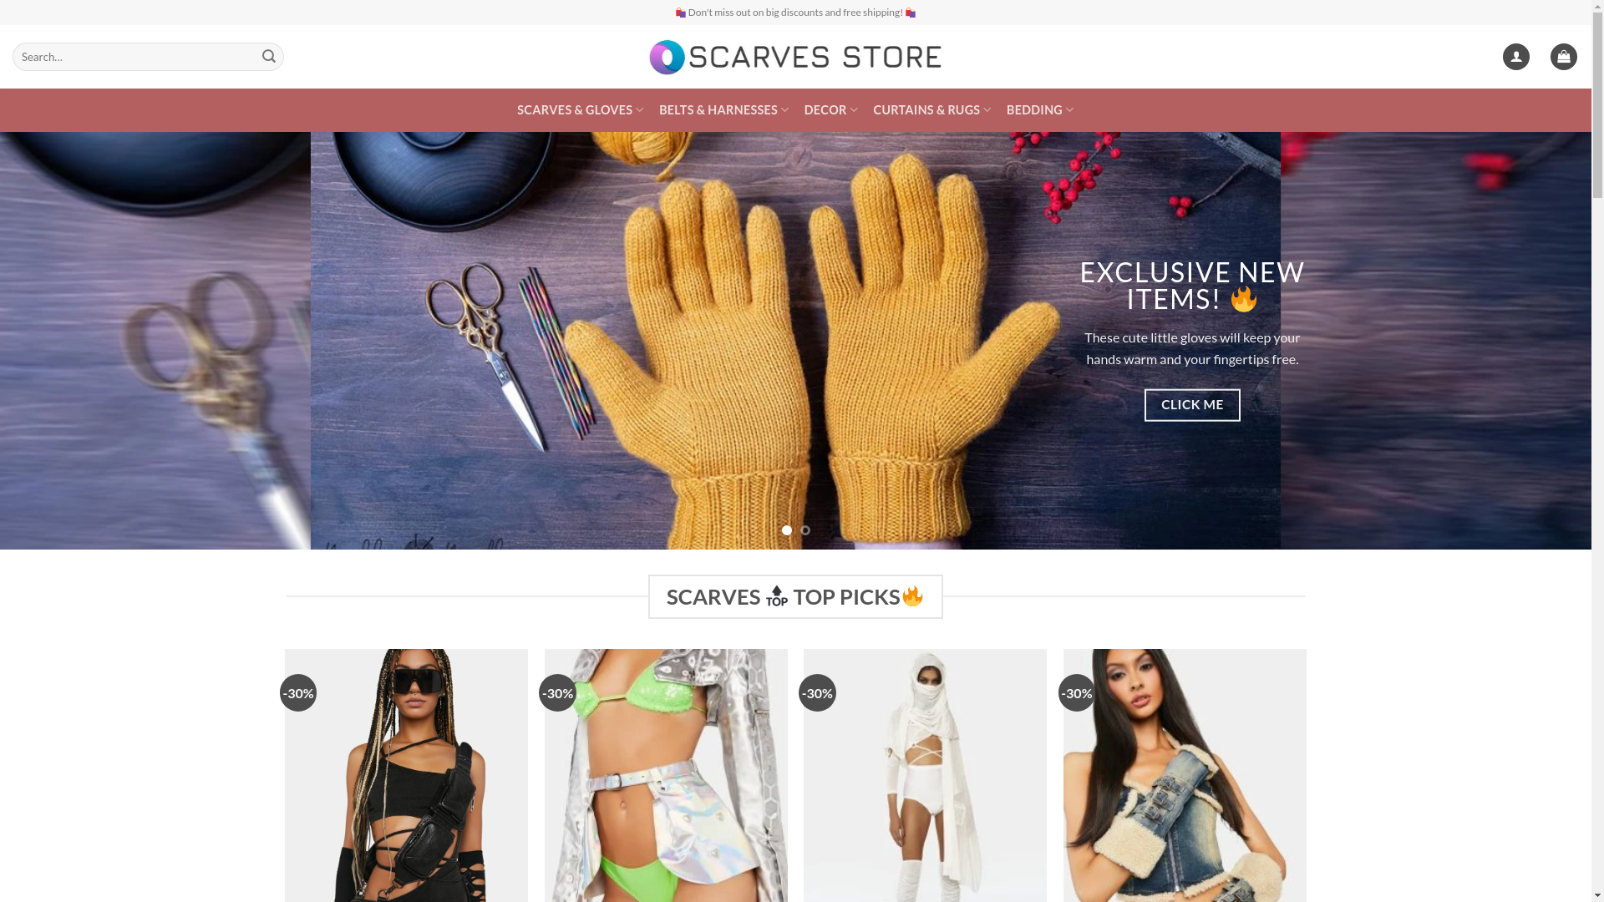Open the denim shearling vest product image
This screenshot has height=902, width=1604.
(x=1185, y=775)
